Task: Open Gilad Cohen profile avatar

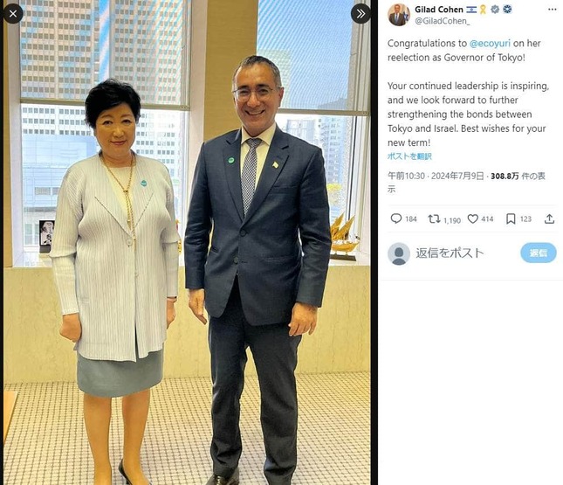Action: 399,15
